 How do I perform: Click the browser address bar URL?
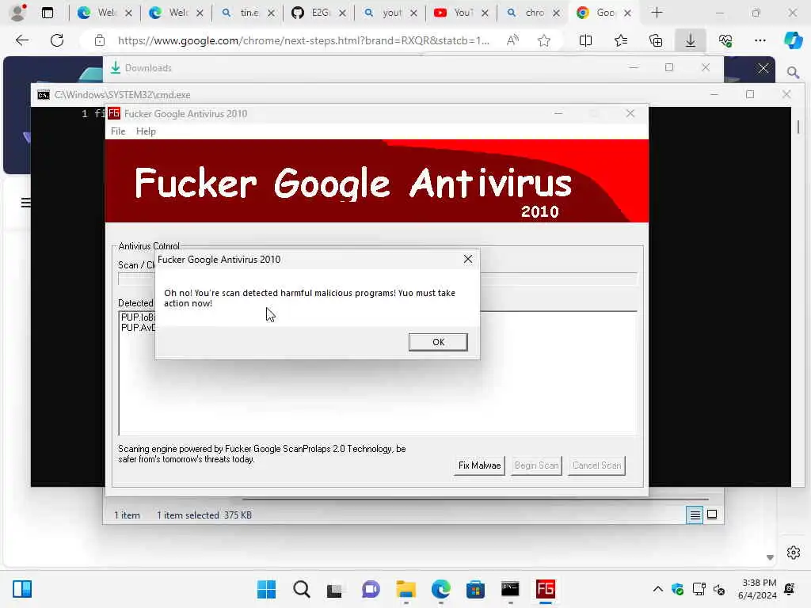(303, 40)
